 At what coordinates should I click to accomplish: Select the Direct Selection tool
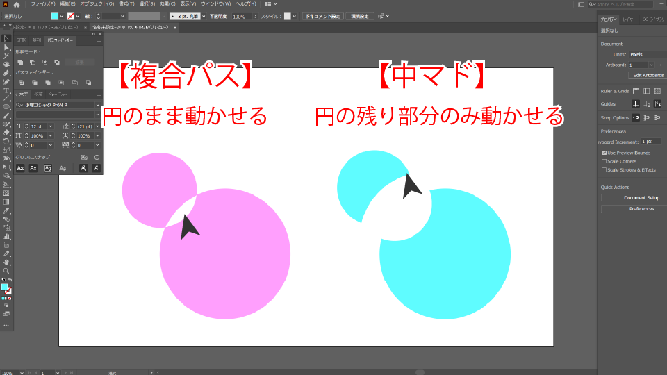coord(6,47)
